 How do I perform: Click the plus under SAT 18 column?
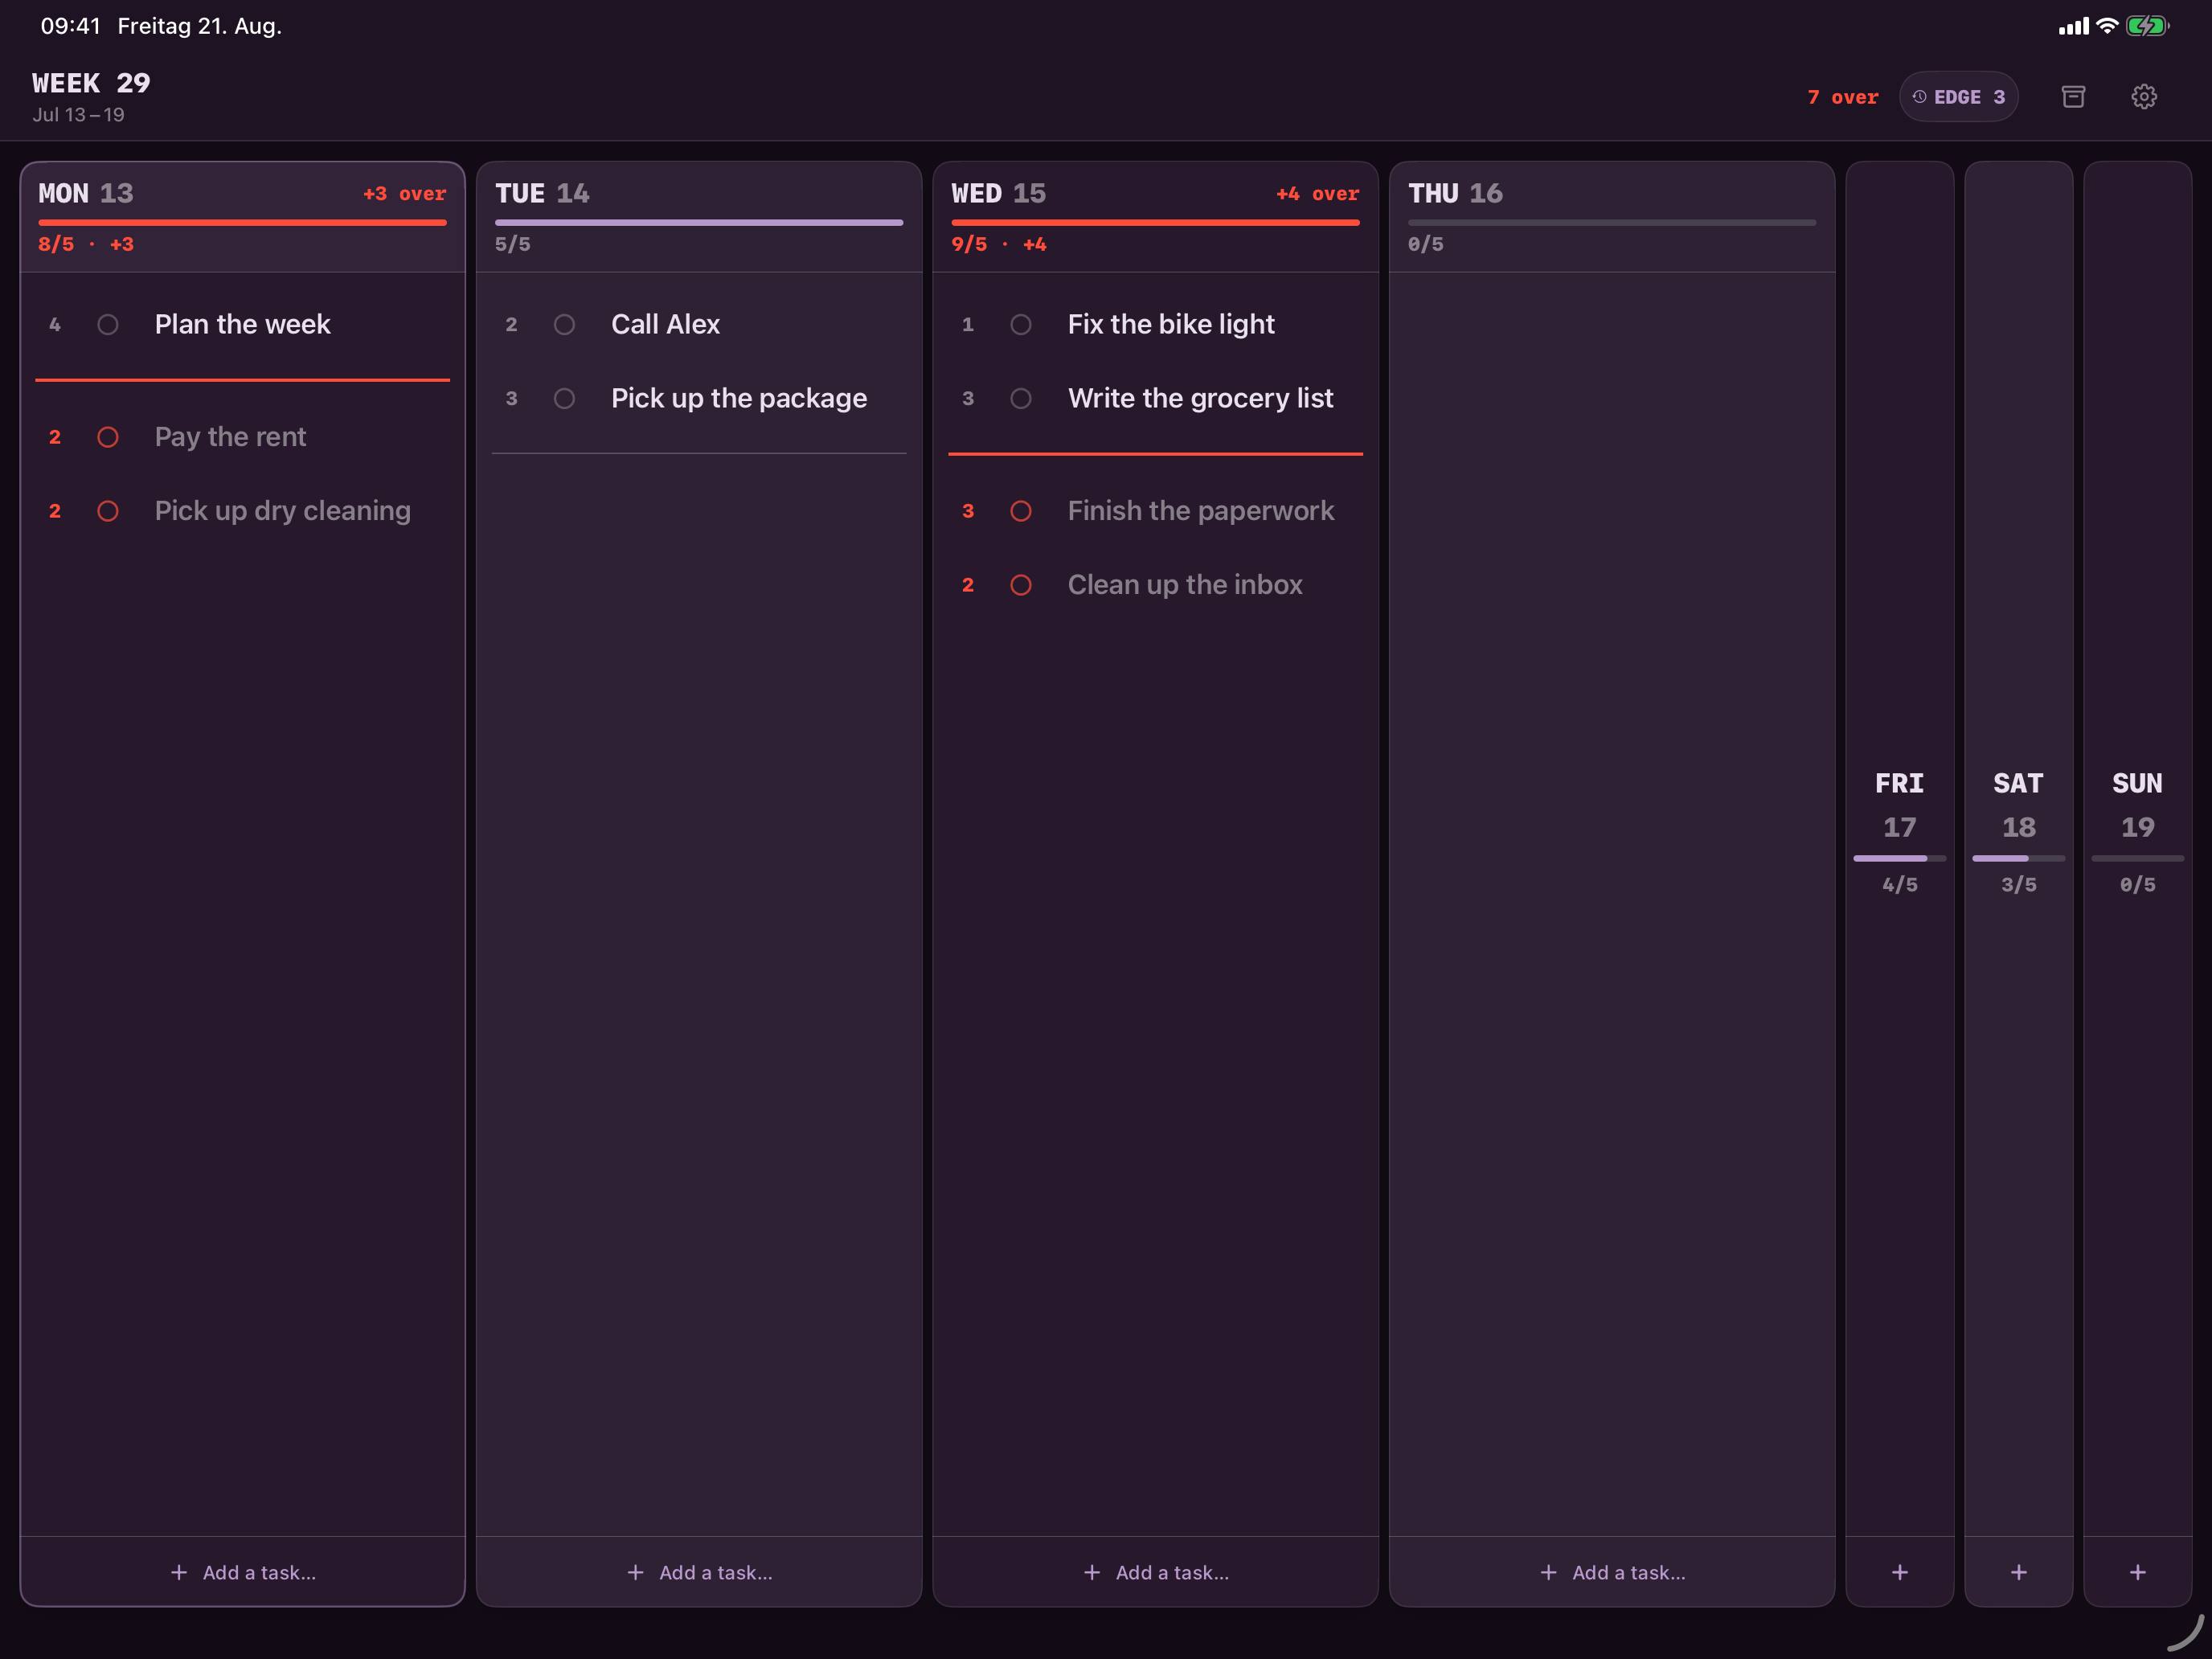tap(2019, 1572)
